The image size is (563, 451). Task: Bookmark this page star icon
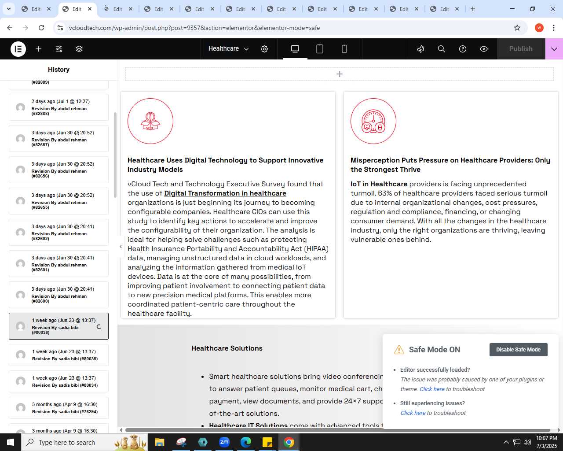point(517,28)
